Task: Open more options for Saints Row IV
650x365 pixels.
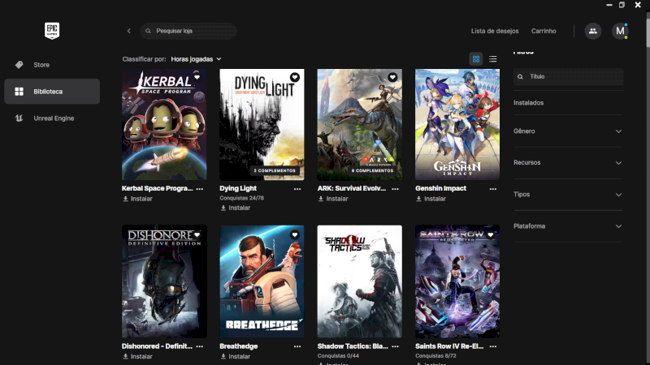Action: coord(493,346)
